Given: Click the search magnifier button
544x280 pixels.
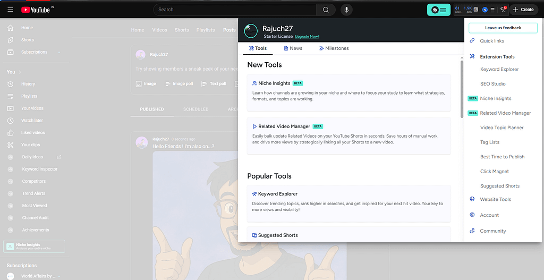Looking at the screenshot, I should (326, 10).
